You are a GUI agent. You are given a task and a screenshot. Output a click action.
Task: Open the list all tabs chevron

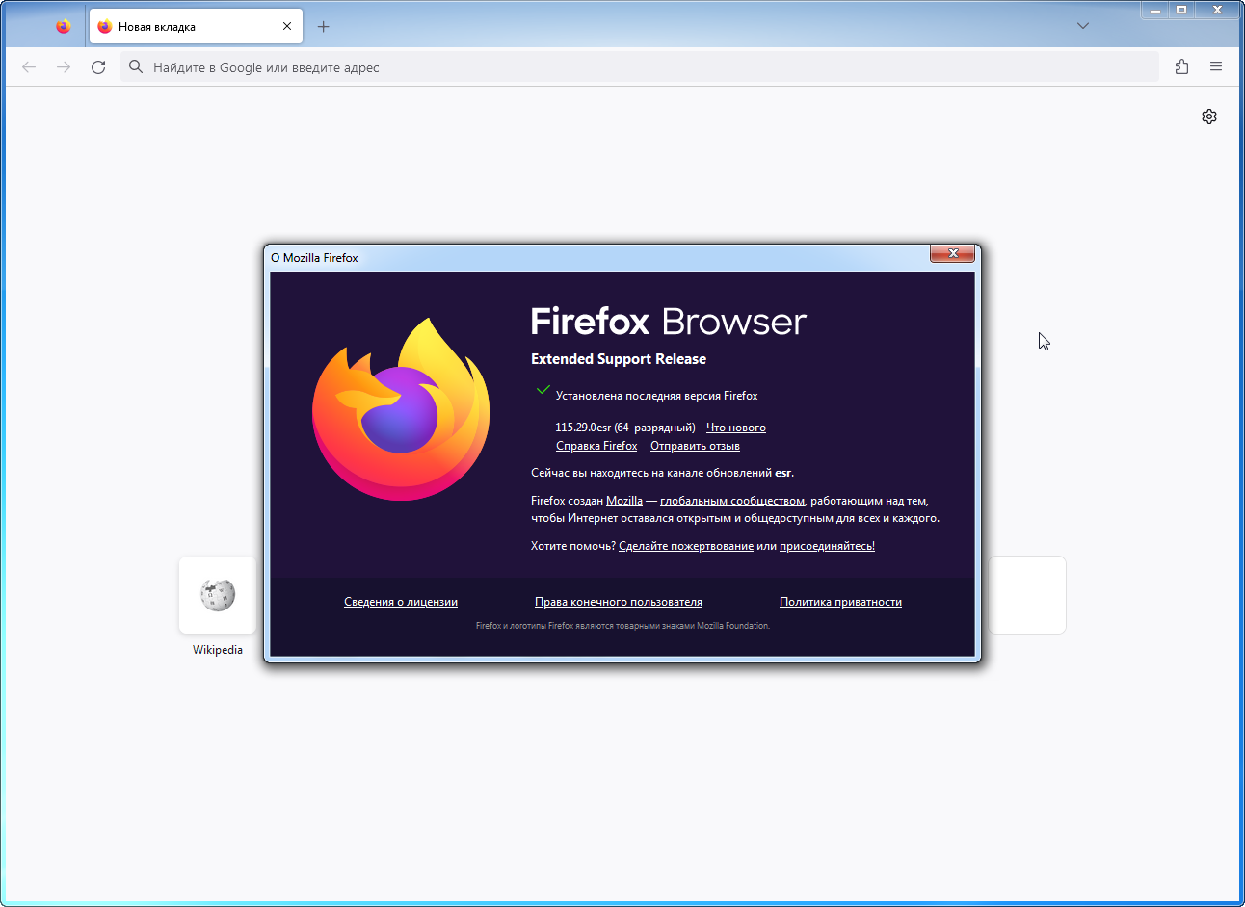pyautogui.click(x=1083, y=26)
